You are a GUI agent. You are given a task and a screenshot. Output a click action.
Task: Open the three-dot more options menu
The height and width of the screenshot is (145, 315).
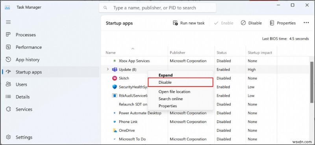[x=306, y=23]
